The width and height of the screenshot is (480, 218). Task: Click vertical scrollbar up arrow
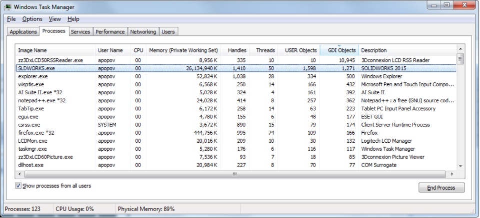(x=460, y=49)
